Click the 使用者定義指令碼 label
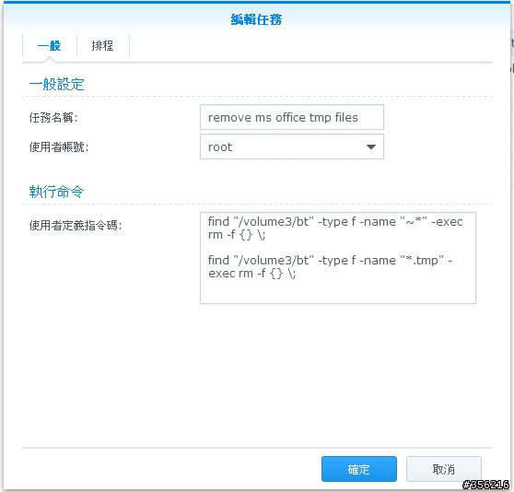Viewport: 514px width, 492px height. (76, 225)
